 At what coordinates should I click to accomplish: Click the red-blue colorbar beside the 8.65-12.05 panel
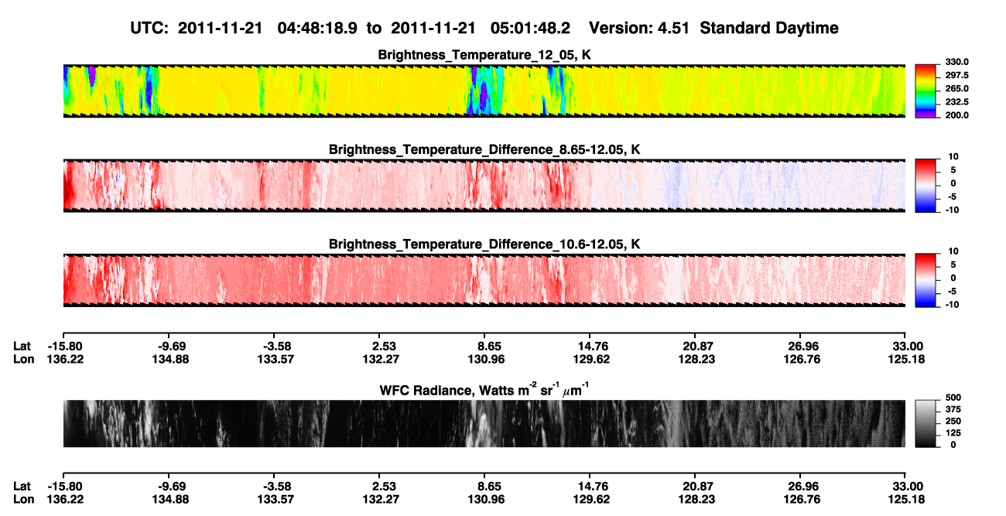[x=926, y=186]
